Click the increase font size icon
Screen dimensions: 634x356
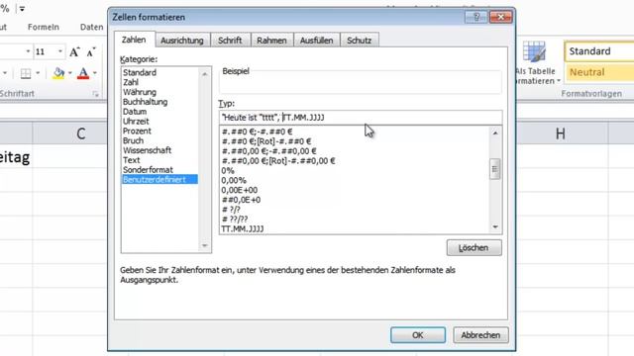click(x=74, y=52)
